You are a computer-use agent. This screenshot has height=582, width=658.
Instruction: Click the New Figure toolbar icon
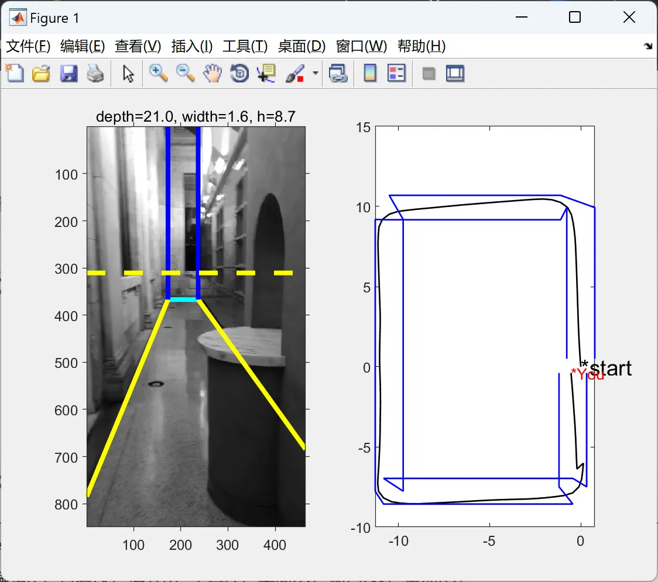pyautogui.click(x=14, y=74)
